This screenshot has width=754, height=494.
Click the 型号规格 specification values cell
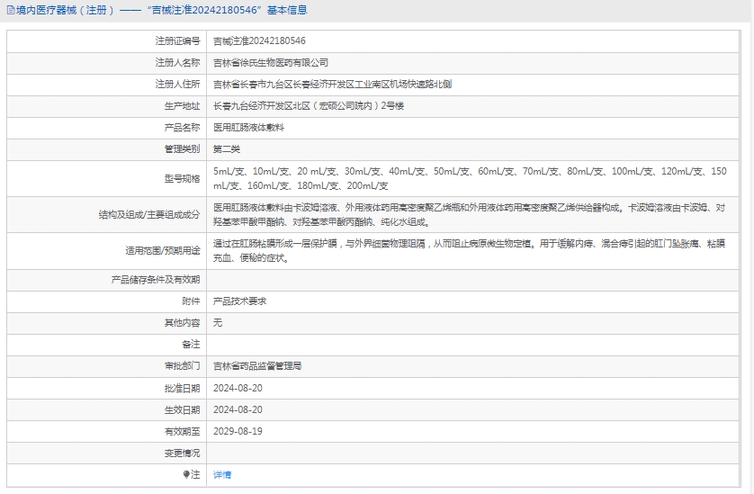coord(469,178)
